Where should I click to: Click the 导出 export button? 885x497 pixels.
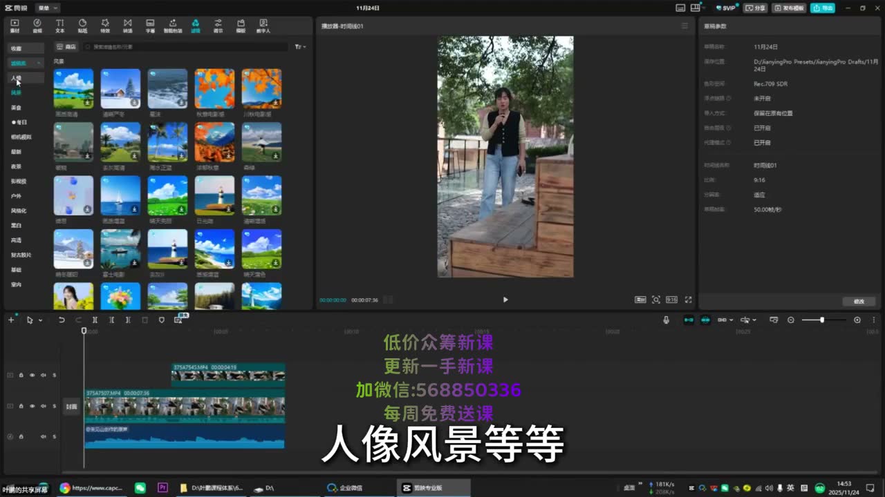pyautogui.click(x=824, y=8)
